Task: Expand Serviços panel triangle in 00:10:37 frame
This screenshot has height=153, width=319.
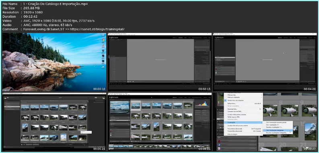Action: [x=218, y=134]
